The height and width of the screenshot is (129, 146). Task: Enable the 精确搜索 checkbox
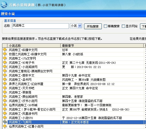click(105, 26)
